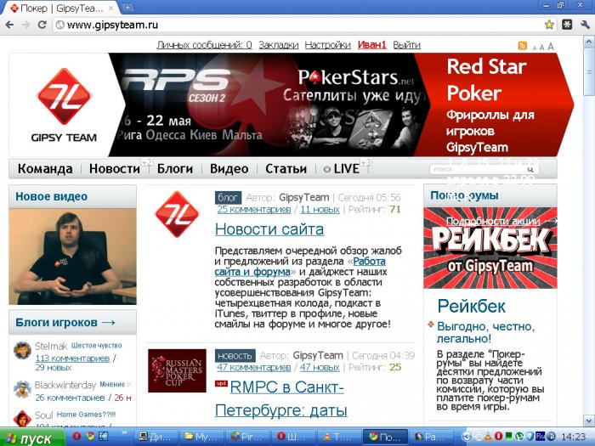The height and width of the screenshot is (446, 595).
Task: Open GipsyTeam logo beside Новости сайта
Action: 177,214
